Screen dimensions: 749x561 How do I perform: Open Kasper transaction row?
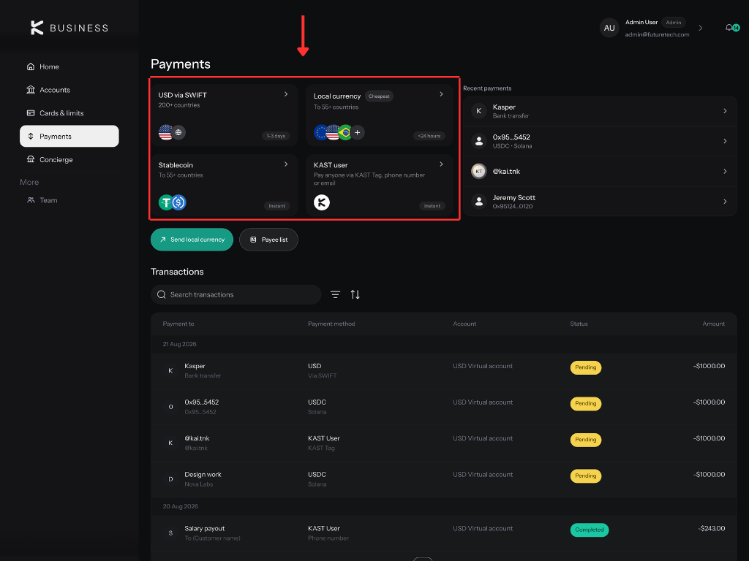pyautogui.click(x=444, y=370)
